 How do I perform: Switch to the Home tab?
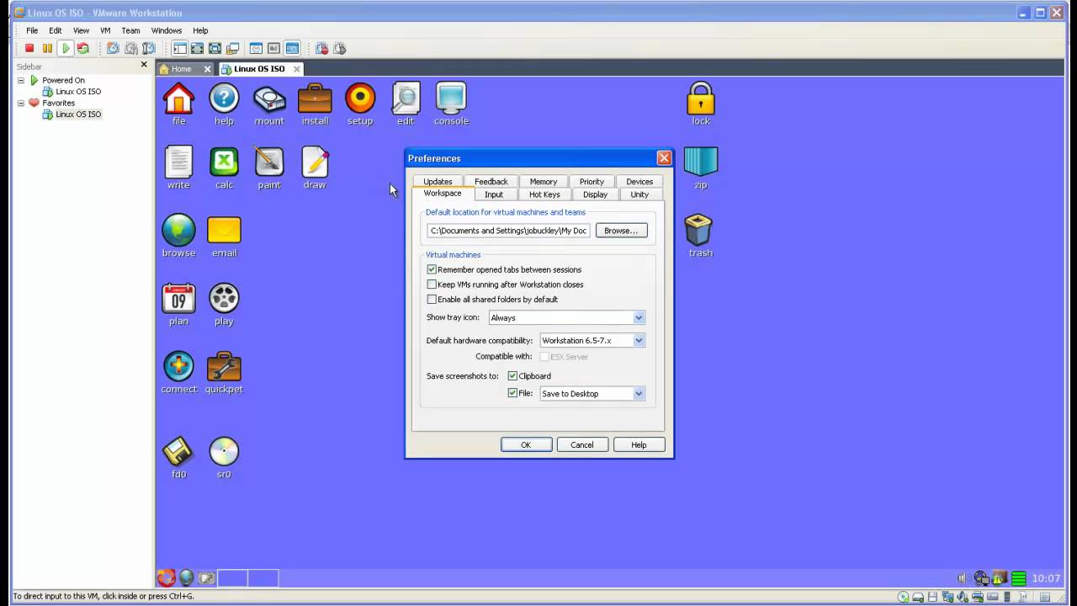point(181,69)
